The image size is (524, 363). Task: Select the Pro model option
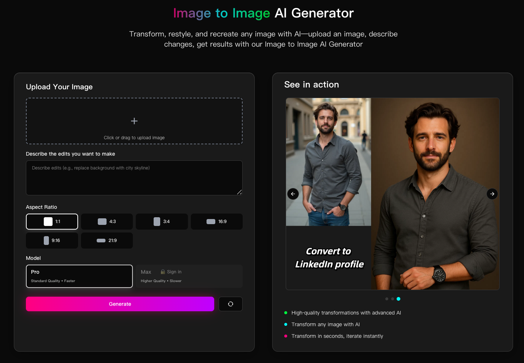coord(79,276)
